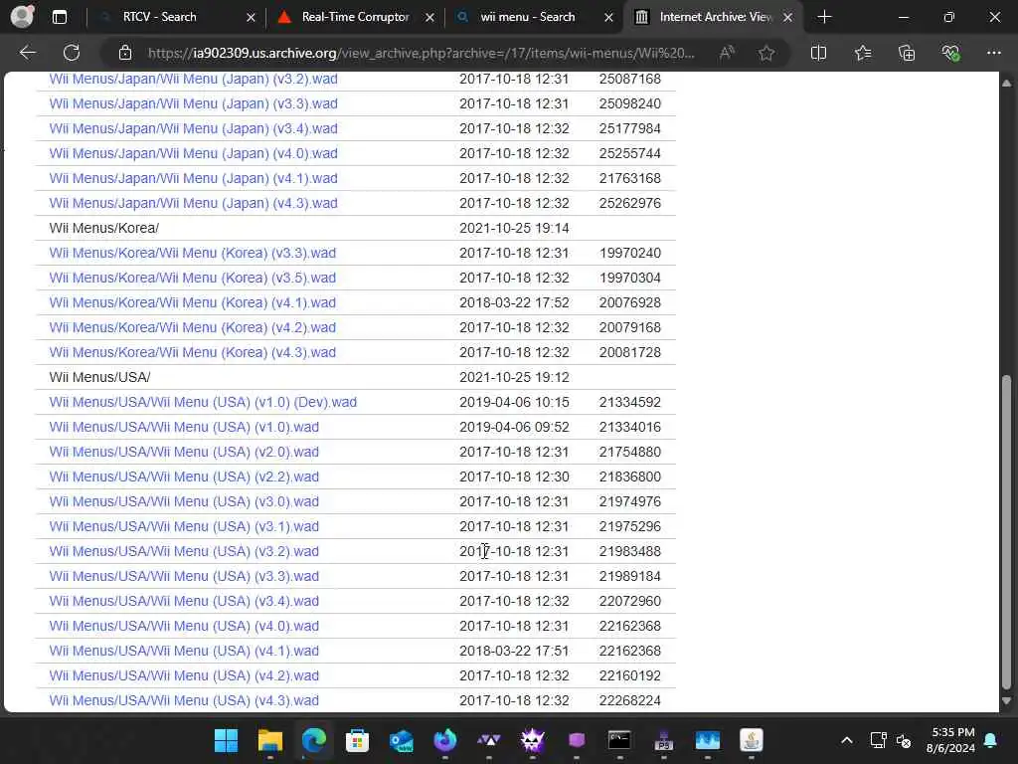This screenshot has height=764, width=1018.
Task: Close the RTCV - Search tab
Action: 251,18
